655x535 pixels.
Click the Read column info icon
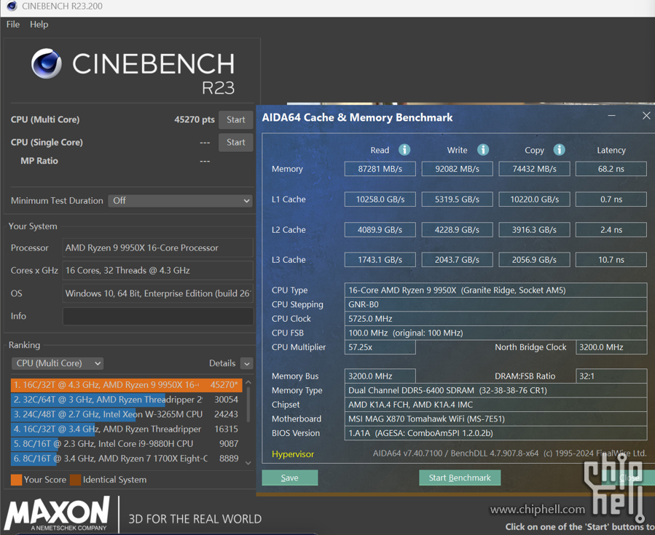pos(404,149)
